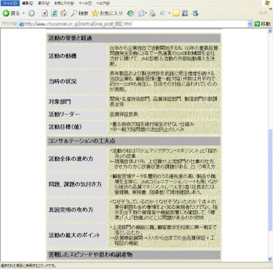
Task: Expand the address bar URL dropdown
Action: click(250, 24)
